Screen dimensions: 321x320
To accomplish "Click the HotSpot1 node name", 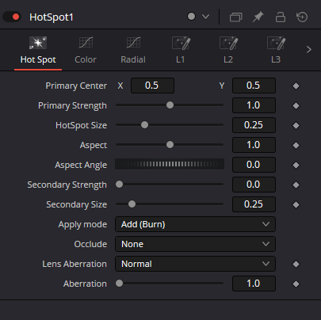I will click(52, 17).
